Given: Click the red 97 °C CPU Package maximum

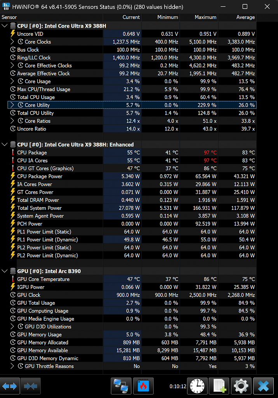Looking at the screenshot, I should 210,152.
